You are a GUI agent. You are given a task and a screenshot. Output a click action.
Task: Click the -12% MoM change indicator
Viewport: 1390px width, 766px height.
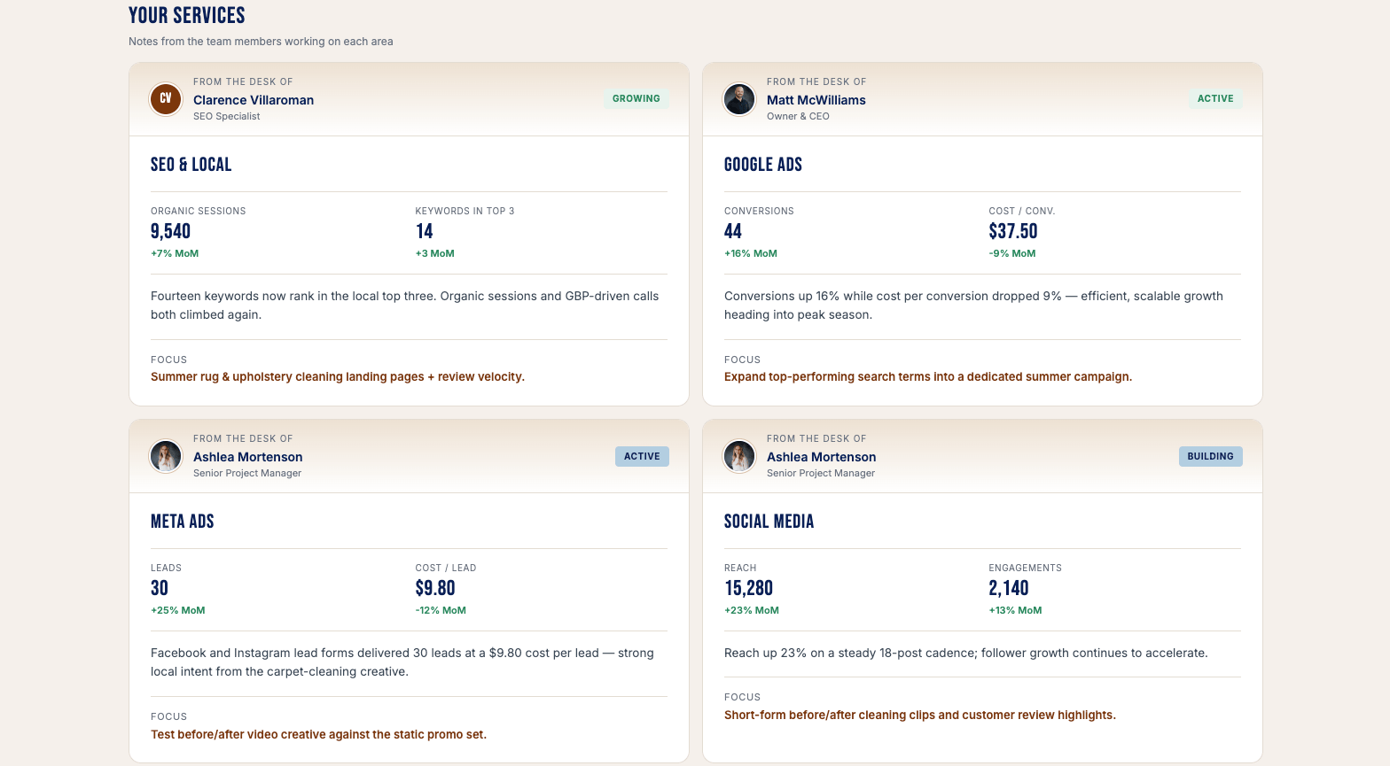coord(441,610)
